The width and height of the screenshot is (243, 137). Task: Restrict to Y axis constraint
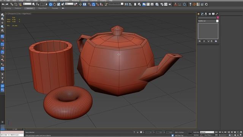click(2, 78)
